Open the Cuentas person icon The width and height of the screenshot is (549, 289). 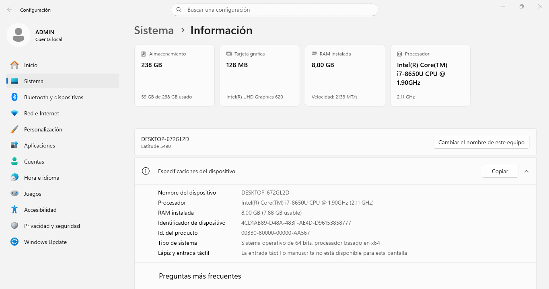pos(14,162)
